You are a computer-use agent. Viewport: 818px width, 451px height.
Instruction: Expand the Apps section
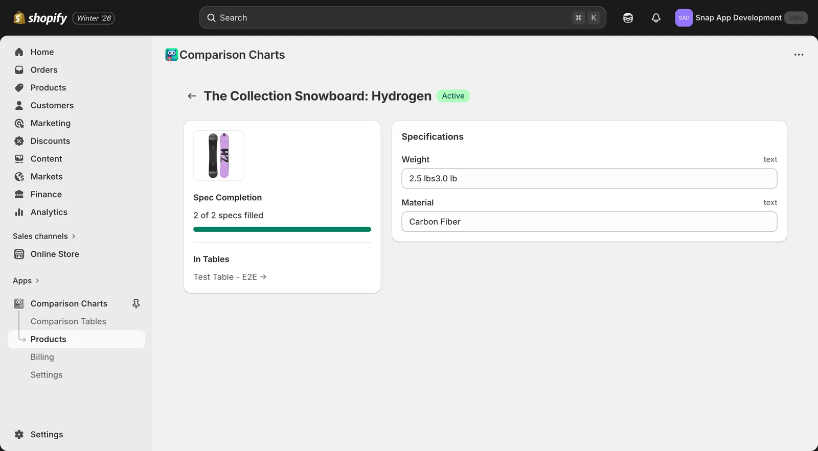tap(26, 281)
